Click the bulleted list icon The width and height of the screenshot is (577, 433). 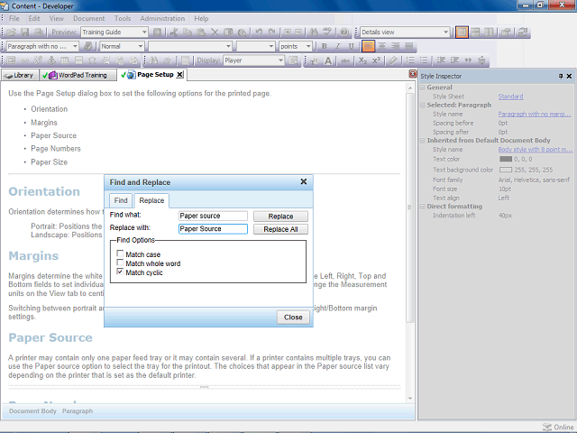click(424, 60)
